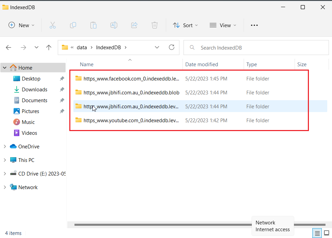Click the Rename icon in toolbar

[114, 25]
